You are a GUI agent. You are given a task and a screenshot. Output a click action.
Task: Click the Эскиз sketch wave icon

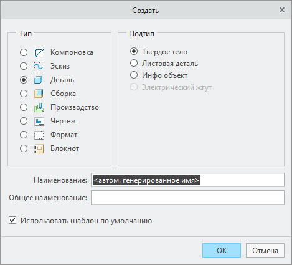(39, 66)
